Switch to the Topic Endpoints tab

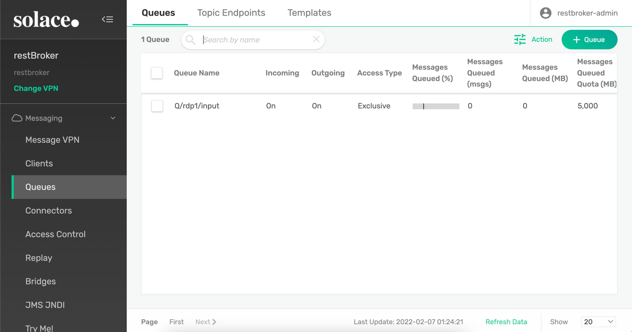point(231,13)
